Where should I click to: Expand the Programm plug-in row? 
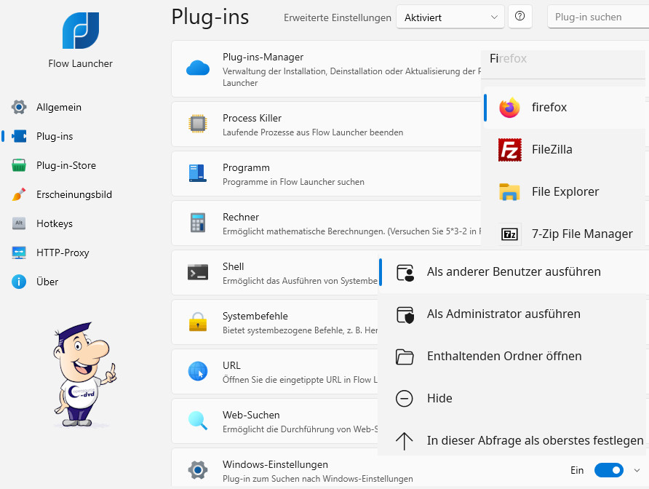(327, 173)
